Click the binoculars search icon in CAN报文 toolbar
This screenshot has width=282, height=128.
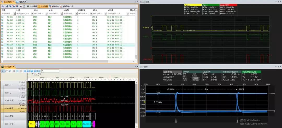21,6
